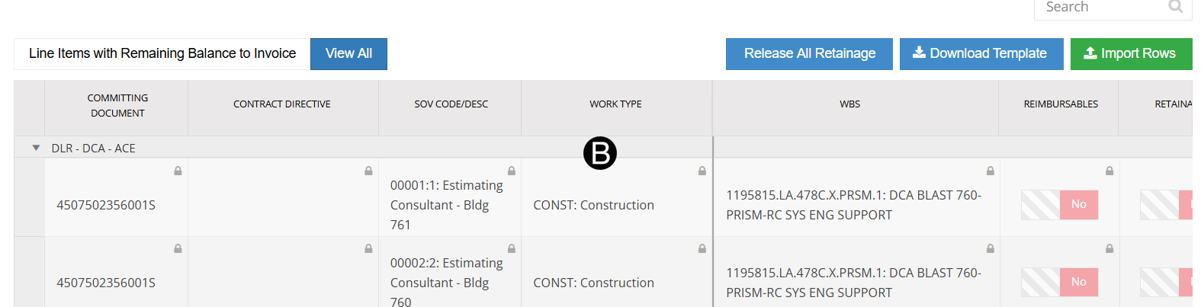This screenshot has height=307, width=1201.
Task: Toggle second row Reimbursables No switch
Action: point(1060,282)
